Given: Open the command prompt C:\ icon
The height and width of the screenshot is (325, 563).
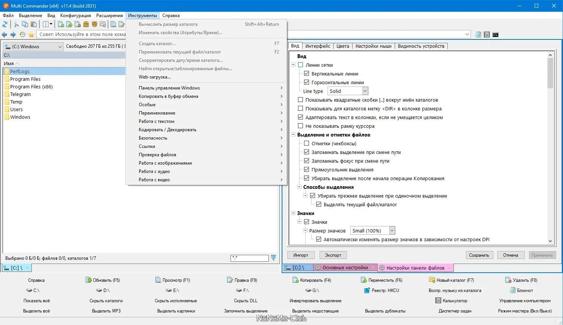Looking at the screenshot, I should coord(496,35).
